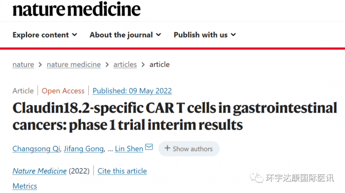
Task: Click the breadcrumb arrow after nature medicine
Action: pos(107,65)
